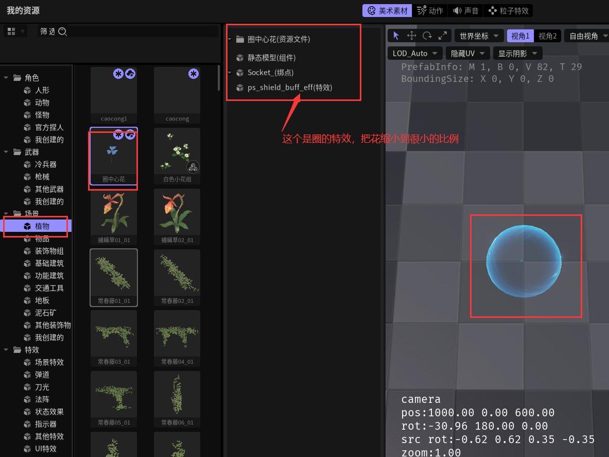Open the 自由视角 camera dropdown
The width and height of the screenshot is (609, 457).
(587, 36)
